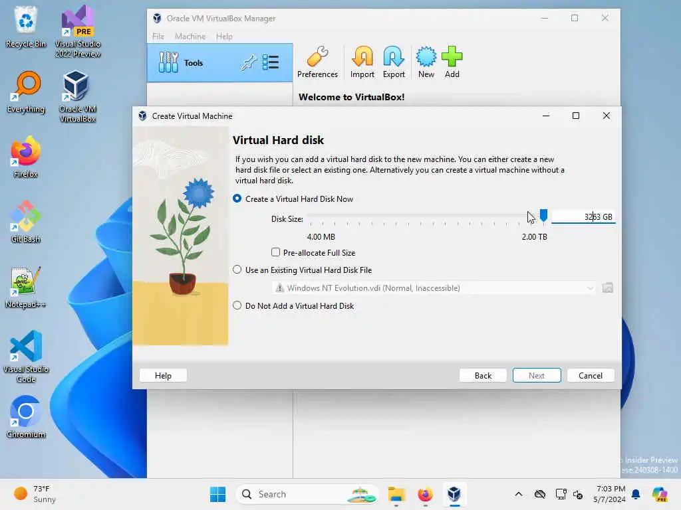Screen dimensions: 681x510
Task: Open the File menu in VirtualBox Manager
Action: coord(158,37)
